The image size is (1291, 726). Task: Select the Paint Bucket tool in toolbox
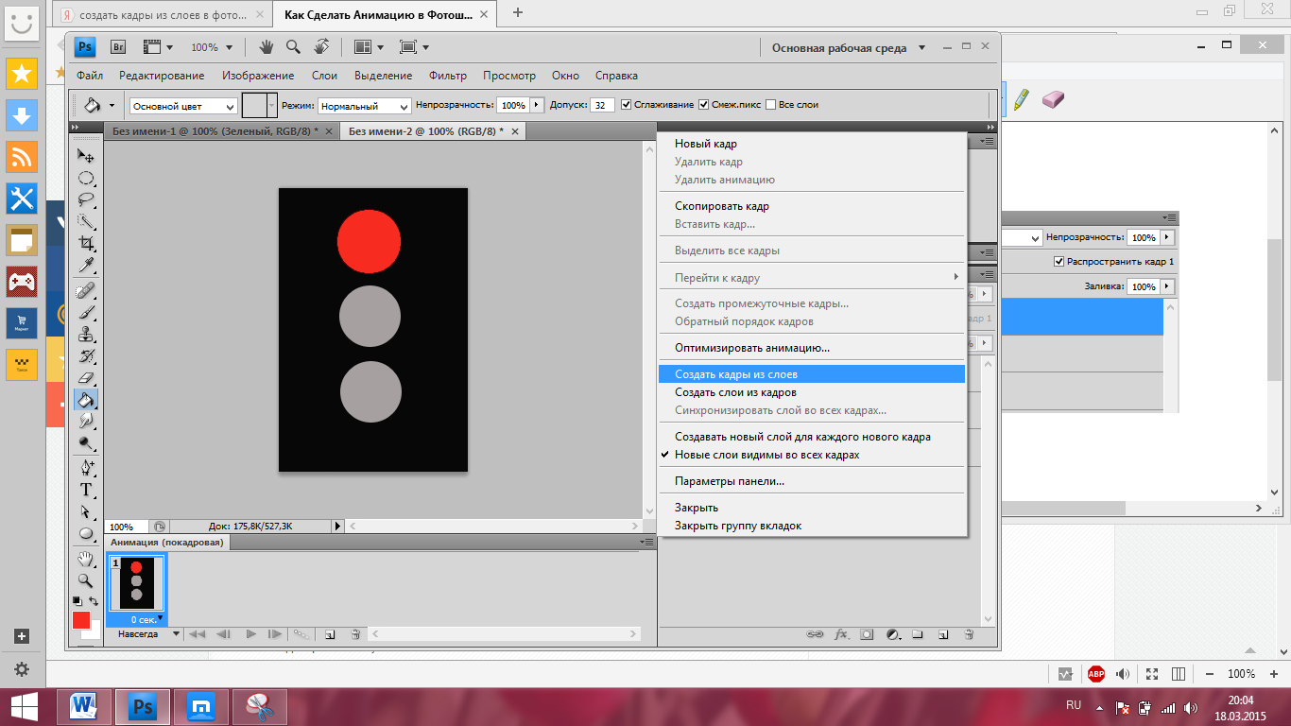point(86,399)
